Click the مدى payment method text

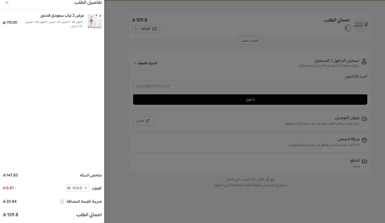click(x=356, y=166)
